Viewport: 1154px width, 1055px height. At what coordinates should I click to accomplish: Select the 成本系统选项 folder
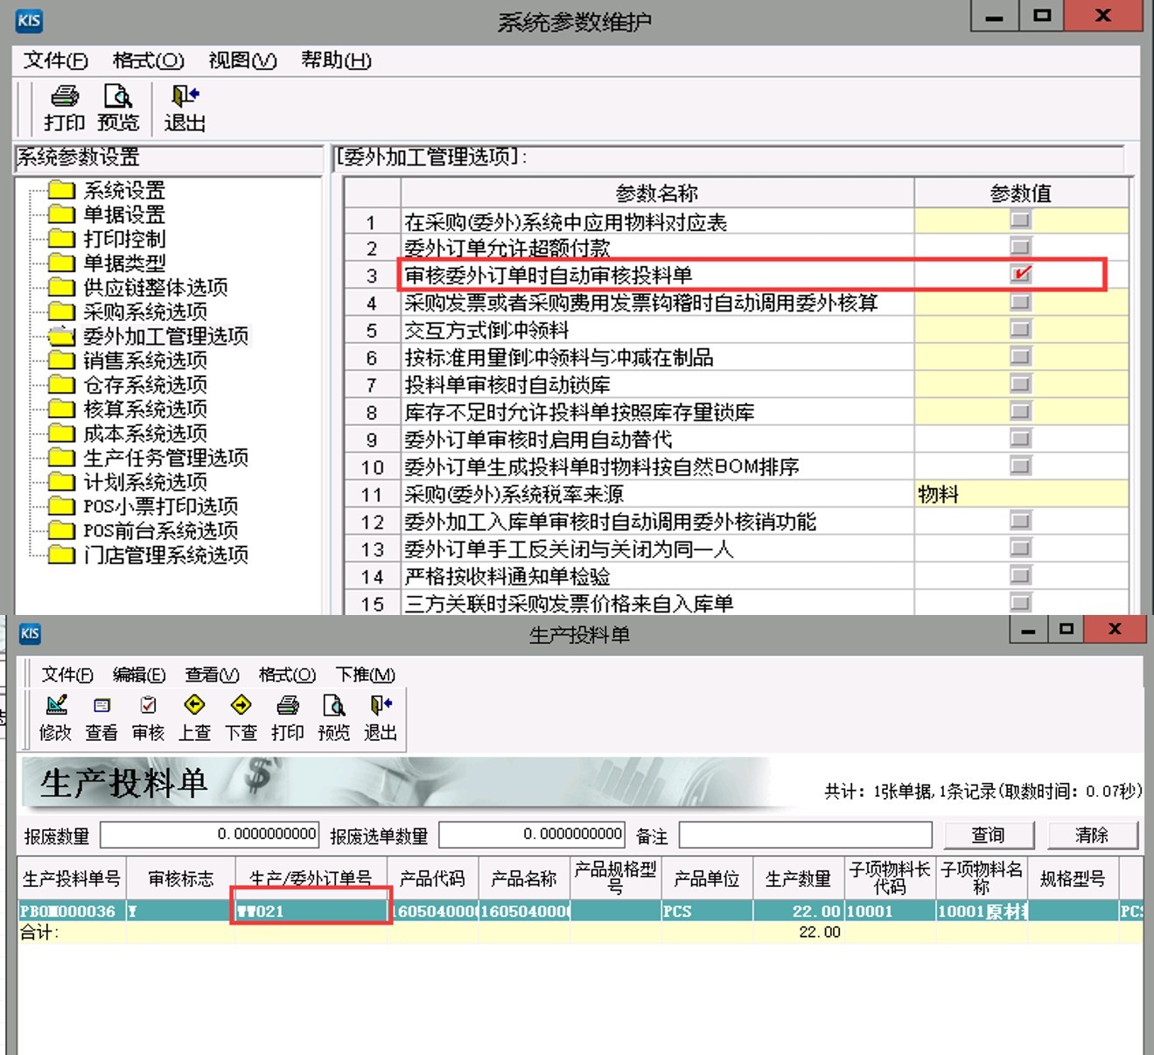[129, 433]
